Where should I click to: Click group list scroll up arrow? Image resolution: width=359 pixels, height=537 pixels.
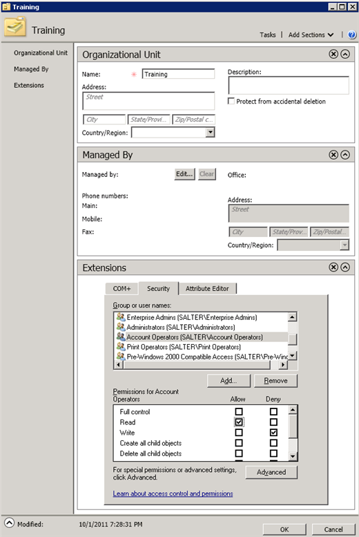(292, 317)
